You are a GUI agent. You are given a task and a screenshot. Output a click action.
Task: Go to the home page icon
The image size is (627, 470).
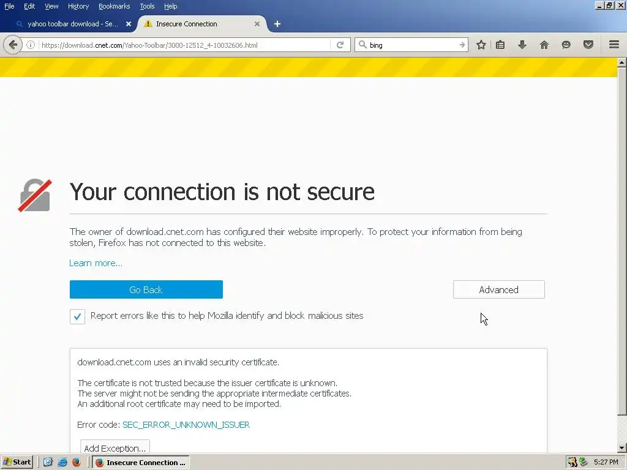[544, 45]
